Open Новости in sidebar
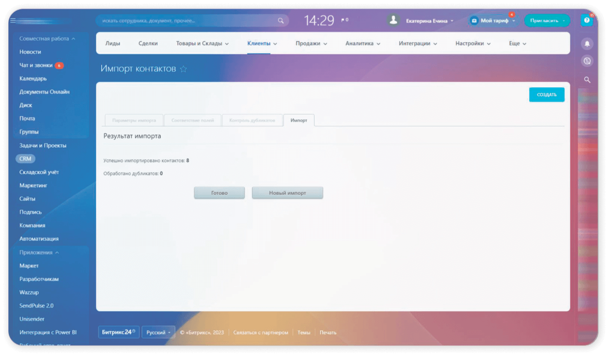 [x=30, y=52]
